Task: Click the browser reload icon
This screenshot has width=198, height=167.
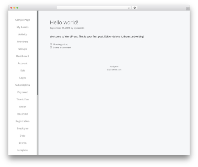Action: [x=129, y=8]
